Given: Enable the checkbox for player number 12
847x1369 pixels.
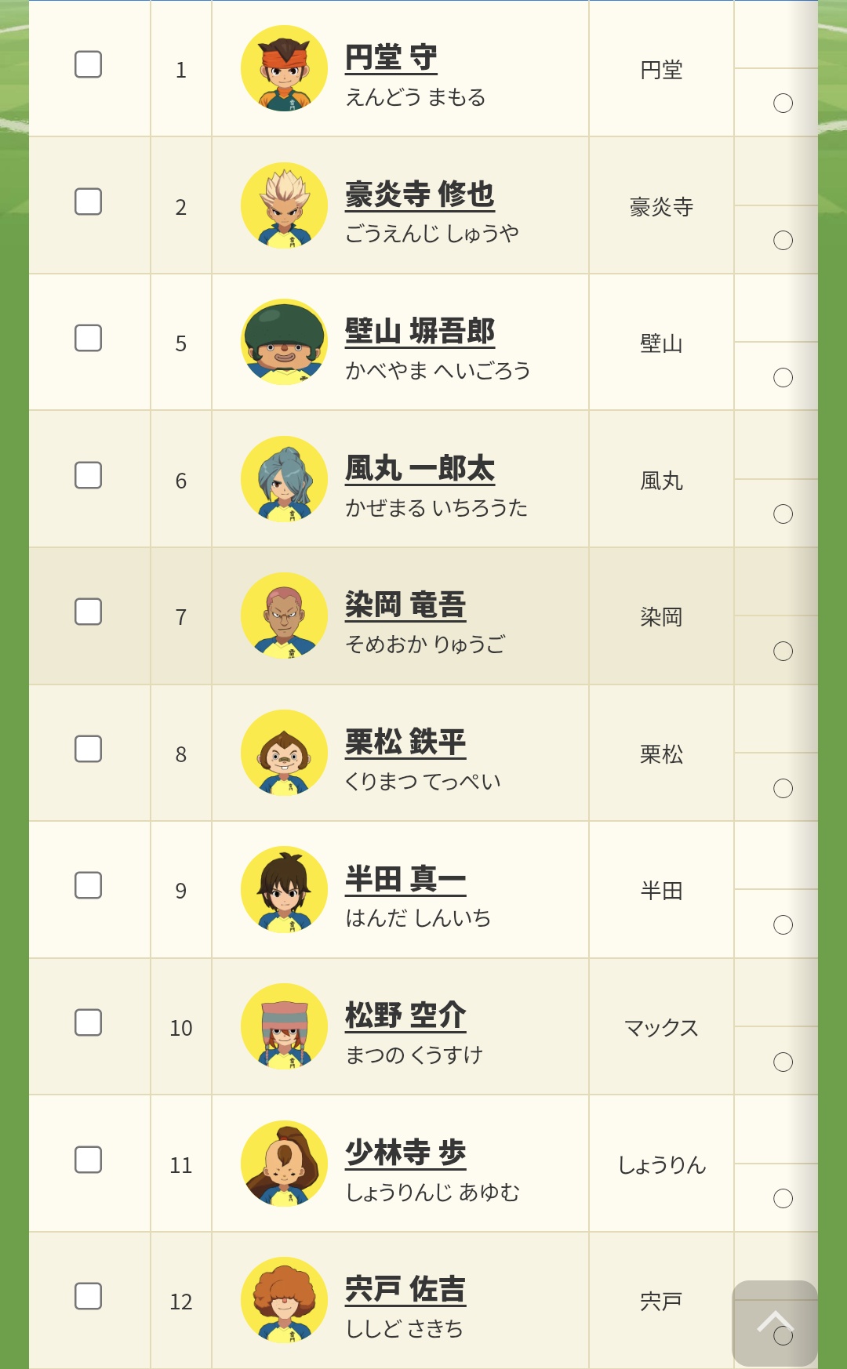Looking at the screenshot, I should pos(88,1296).
